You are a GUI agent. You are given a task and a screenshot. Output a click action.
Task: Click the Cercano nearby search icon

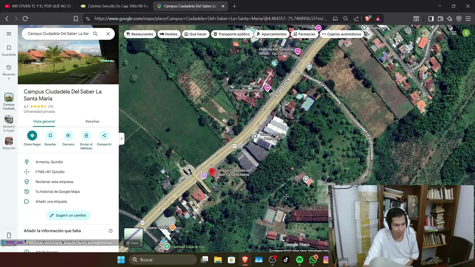(x=68, y=135)
